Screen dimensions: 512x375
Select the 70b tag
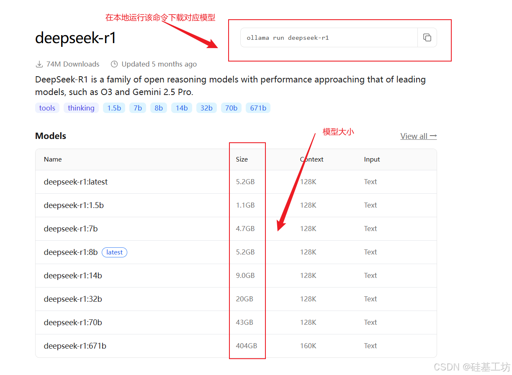[231, 108]
